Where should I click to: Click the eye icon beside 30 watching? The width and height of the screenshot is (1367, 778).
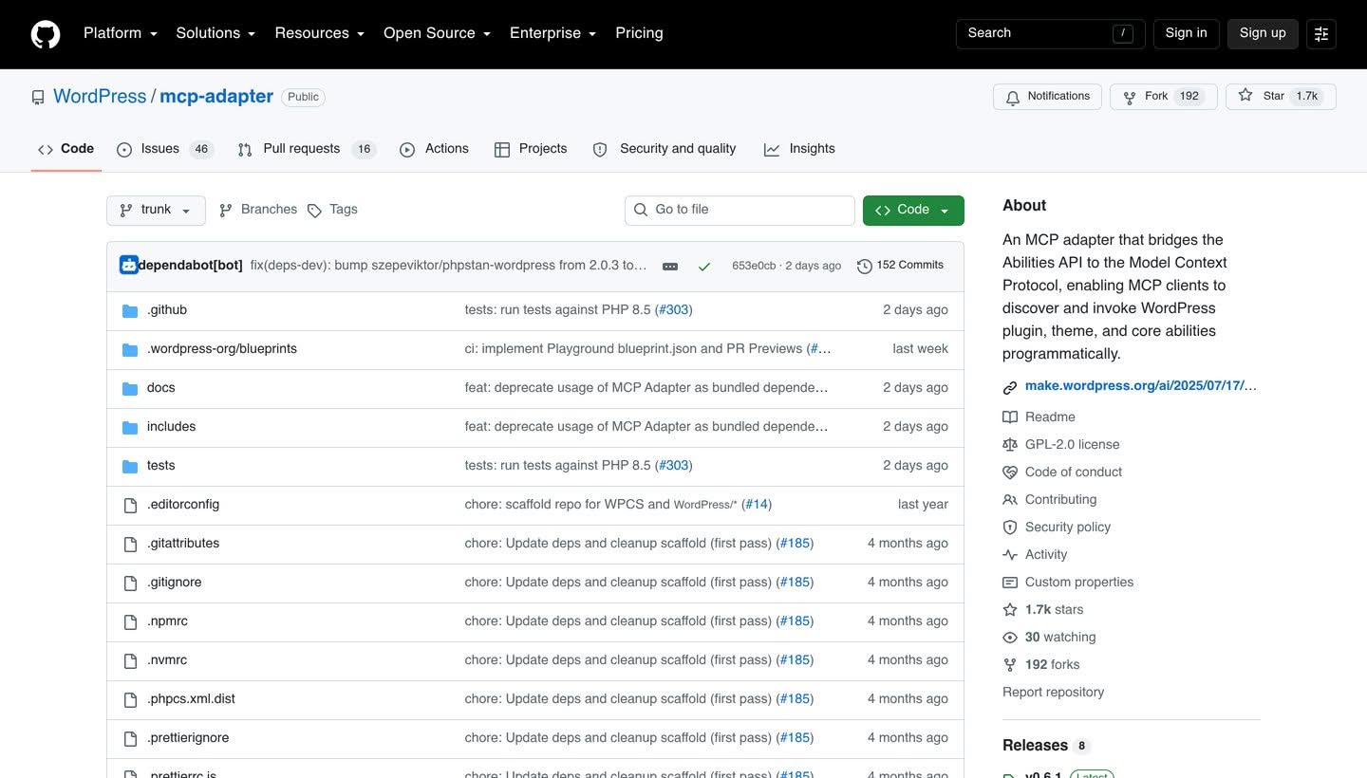(1010, 638)
